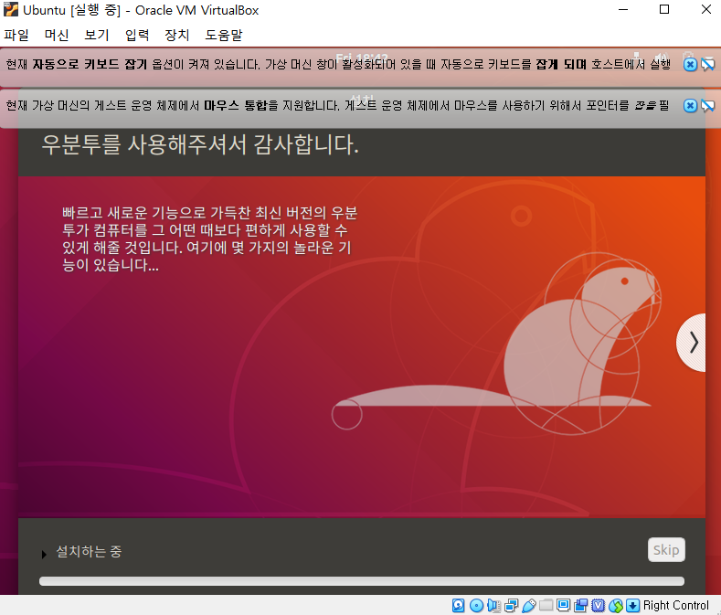The width and height of the screenshot is (721, 615).
Task: Click the slideshow paragraph starting with 빠르고 새로운
Action: tap(209, 239)
